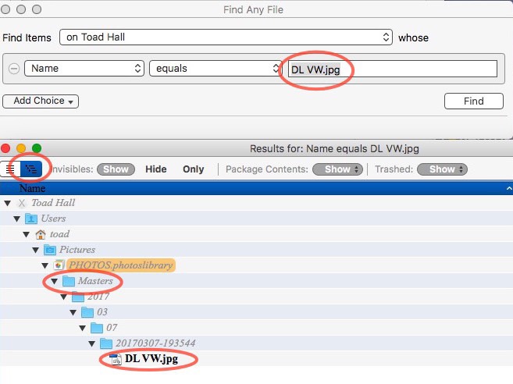Open the Trashed Show popup
The image size is (513, 384).
tap(442, 169)
